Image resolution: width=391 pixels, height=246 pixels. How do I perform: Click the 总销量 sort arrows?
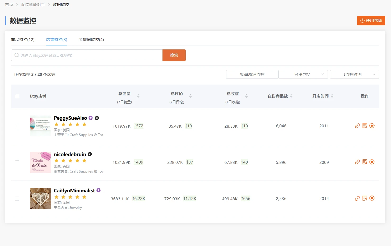(138, 96)
